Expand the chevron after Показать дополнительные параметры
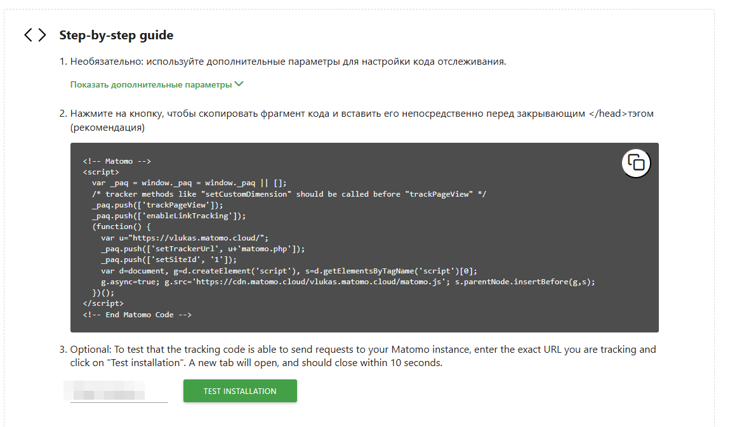Screen dimensions: 735x427 tap(239, 84)
